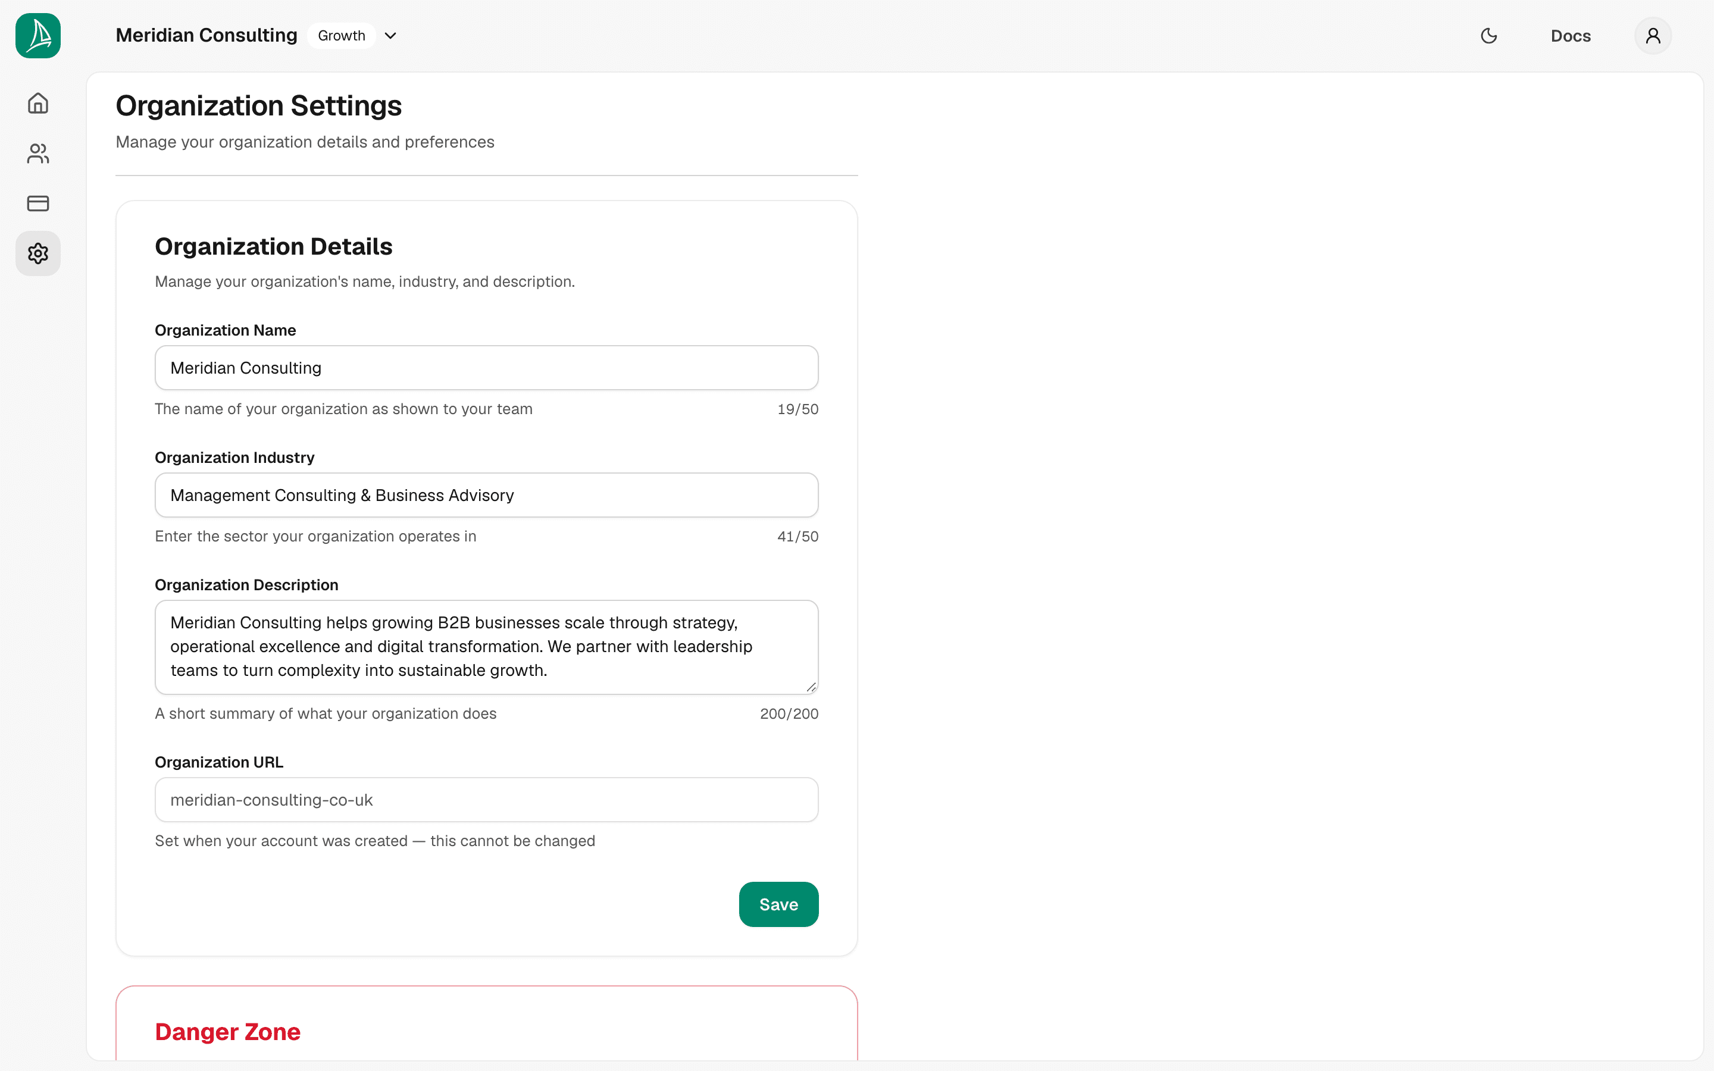The width and height of the screenshot is (1714, 1071).
Task: Click the Organization Settings page title
Action: pos(258,105)
